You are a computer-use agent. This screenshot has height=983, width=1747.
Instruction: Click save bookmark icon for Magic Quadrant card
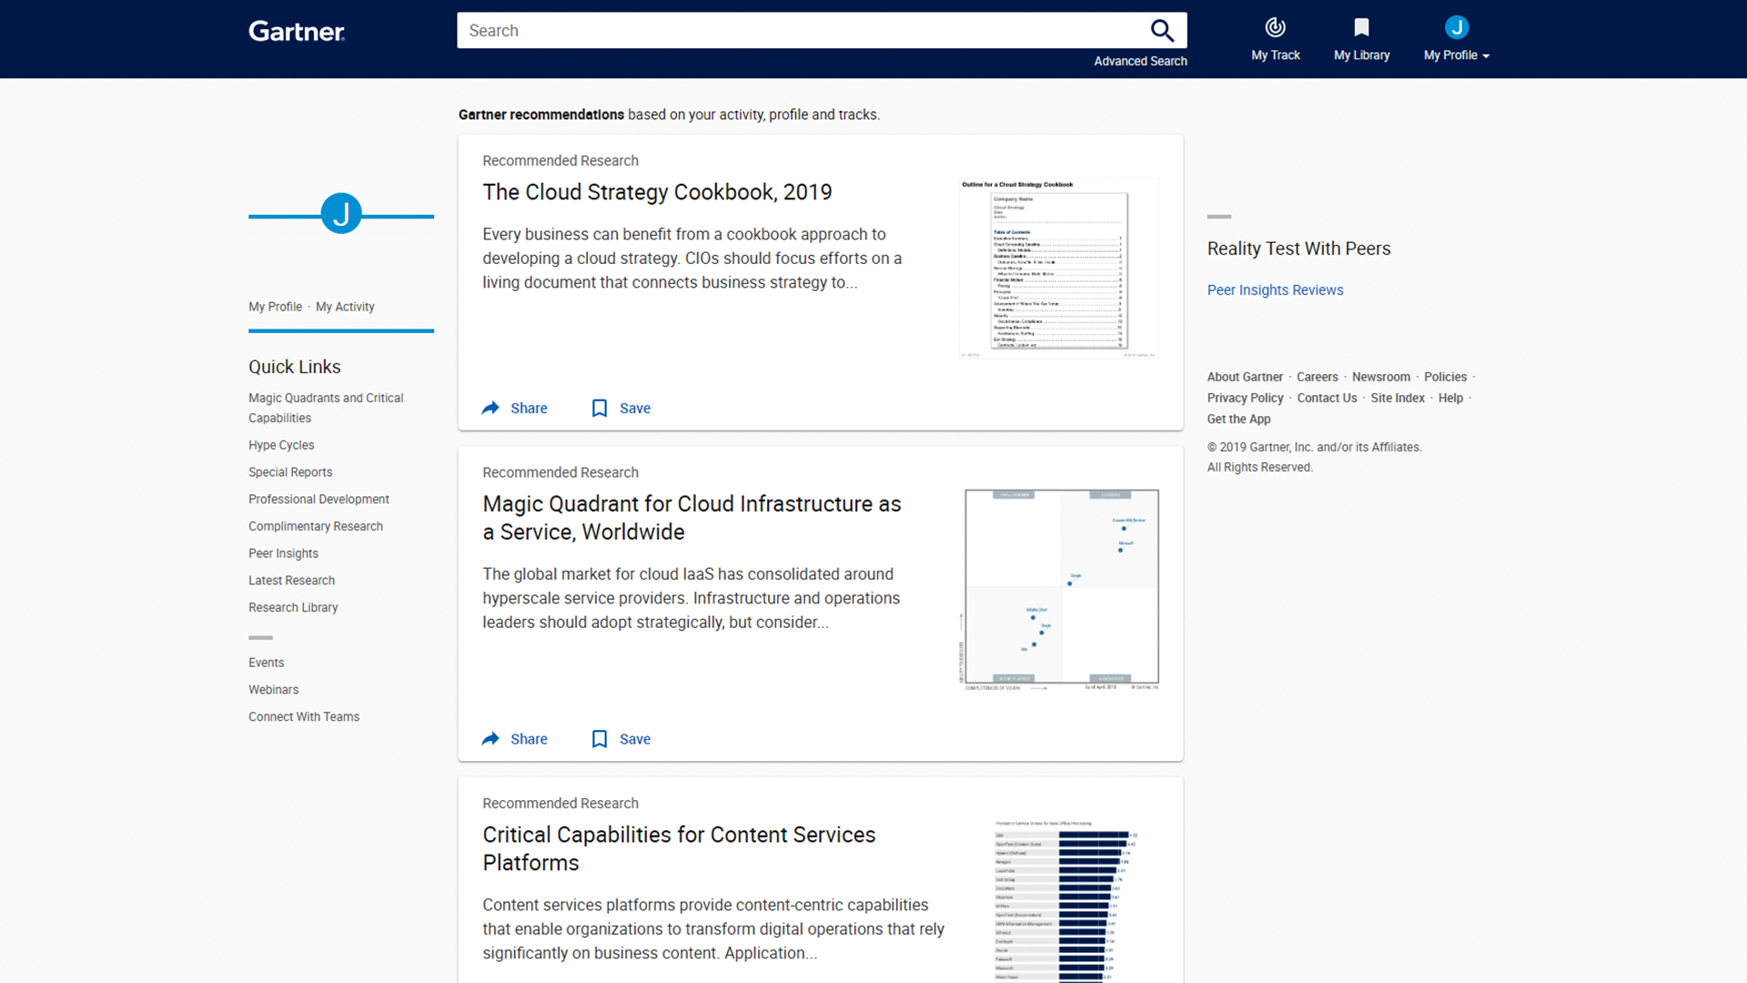600,739
